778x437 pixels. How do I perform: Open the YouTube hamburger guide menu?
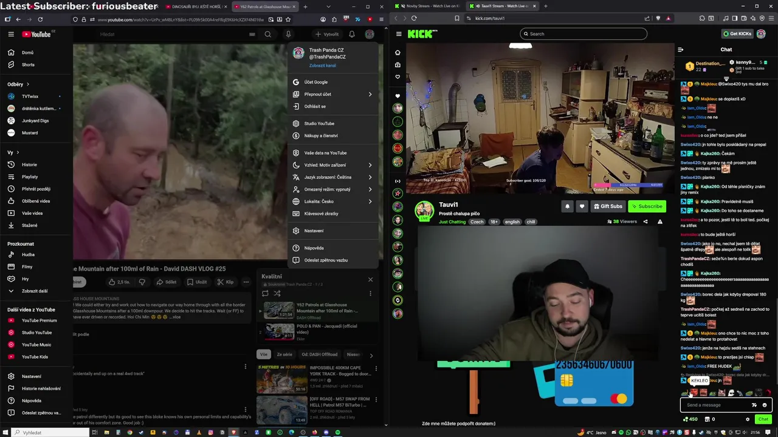pyautogui.click(x=11, y=34)
